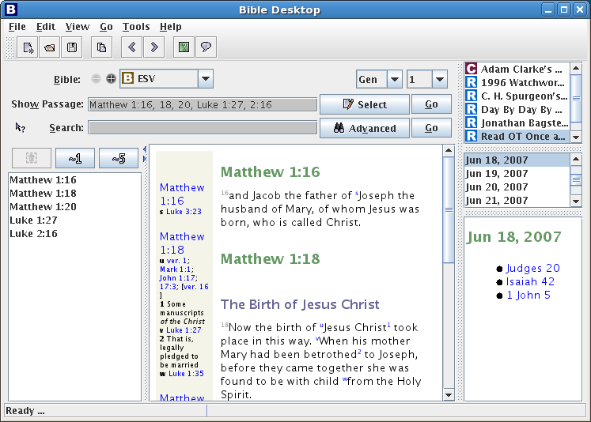Go forward with the right arrow icon
The image size is (591, 422).
tap(153, 47)
